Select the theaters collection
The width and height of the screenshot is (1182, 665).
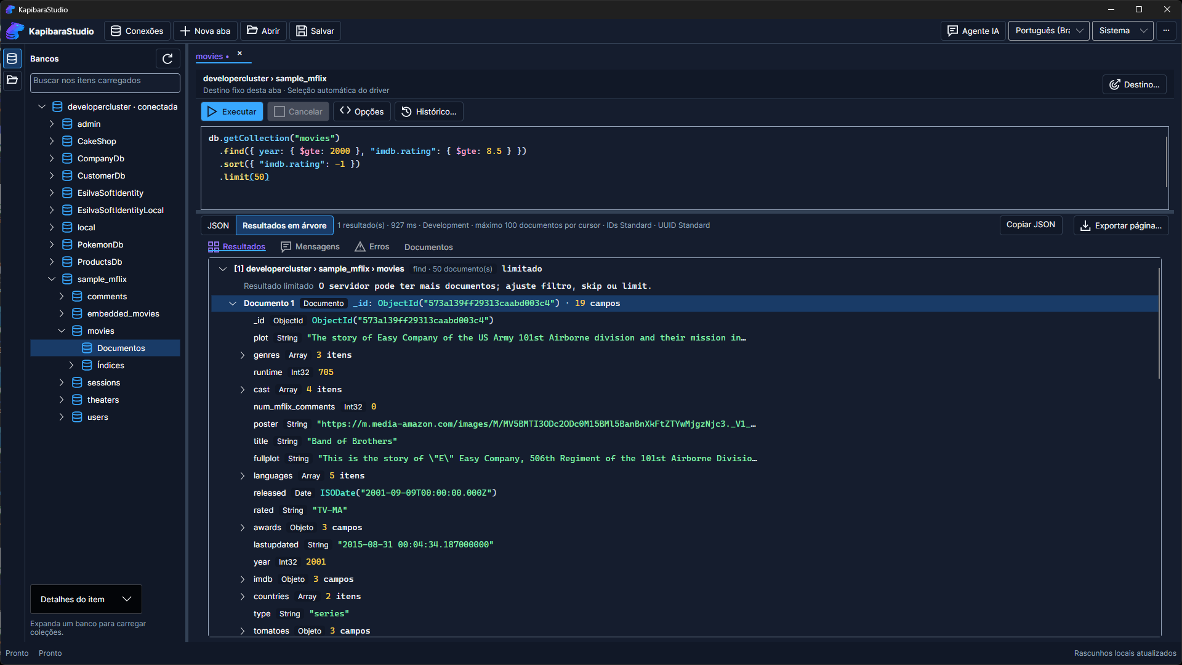tap(103, 400)
